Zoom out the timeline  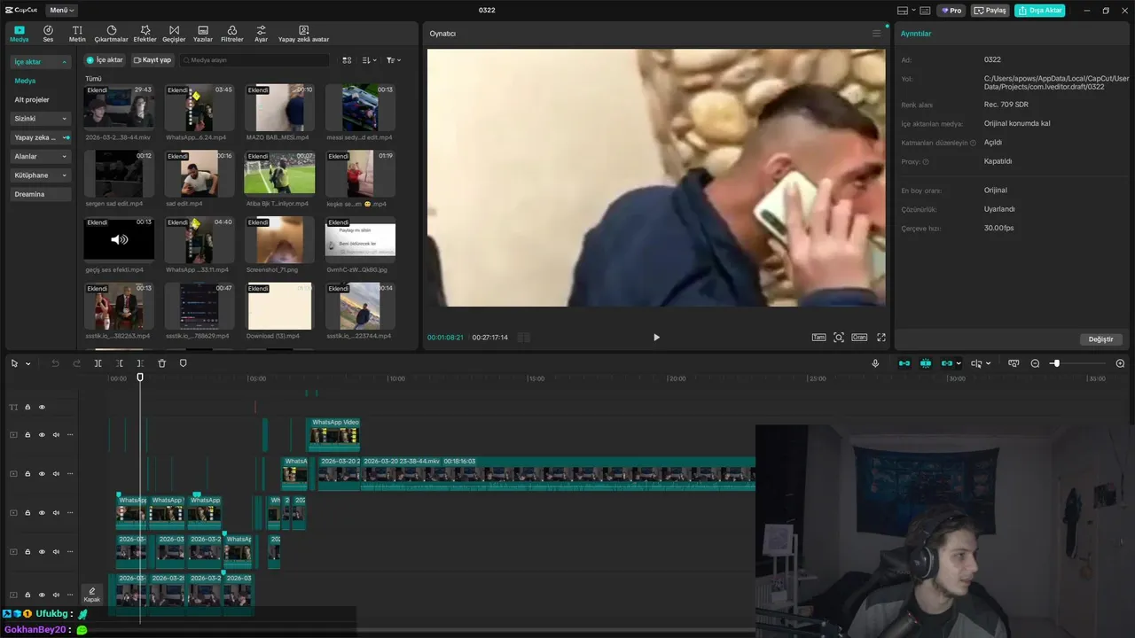[1035, 363]
